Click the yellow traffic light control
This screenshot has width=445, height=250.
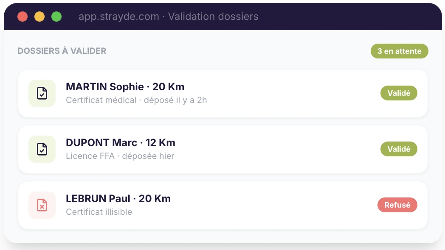(x=39, y=17)
